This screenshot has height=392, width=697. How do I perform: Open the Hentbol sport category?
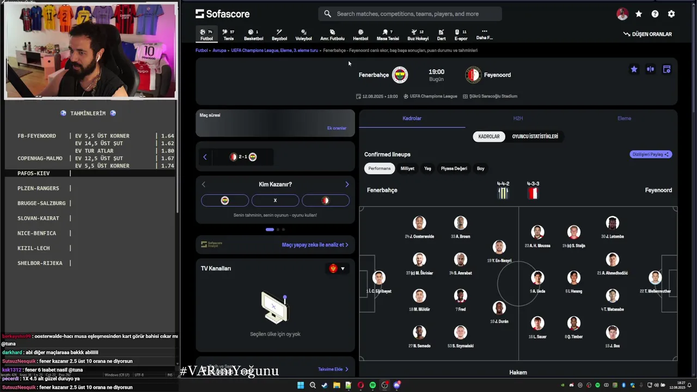coord(360,35)
